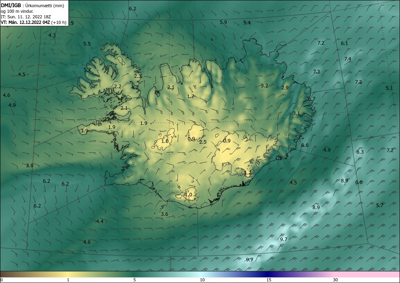
Task: Click the 2.9 map value
Action: point(285,88)
